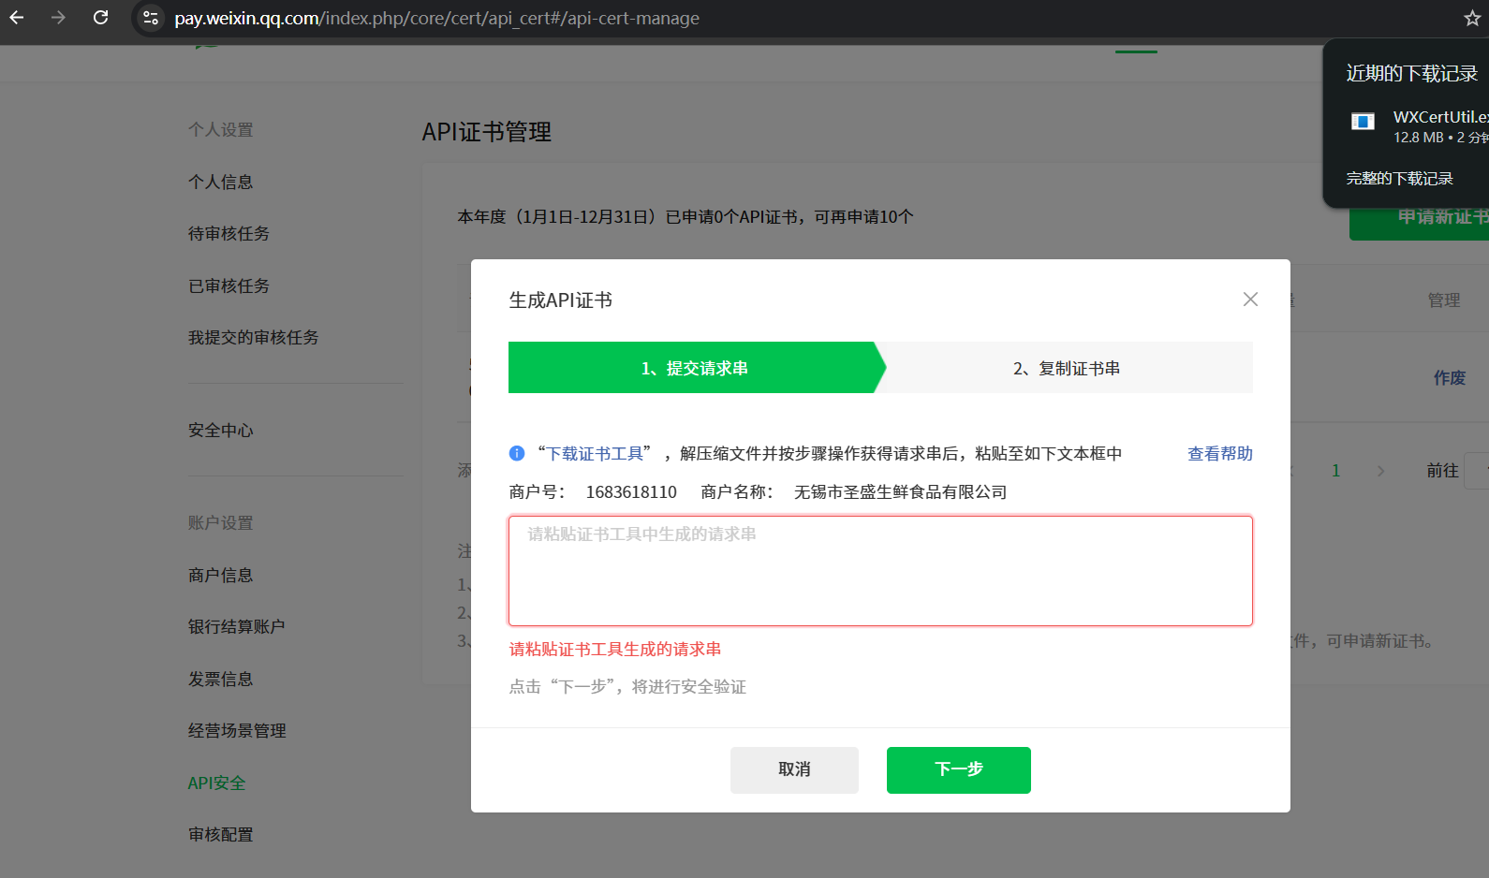The width and height of the screenshot is (1489, 878).
Task: Open 银行结算账户 sidebar item
Action: point(237,627)
